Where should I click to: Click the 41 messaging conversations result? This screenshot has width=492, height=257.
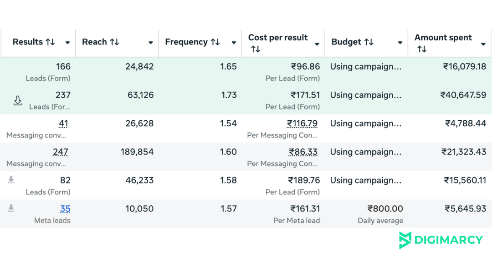(x=63, y=124)
